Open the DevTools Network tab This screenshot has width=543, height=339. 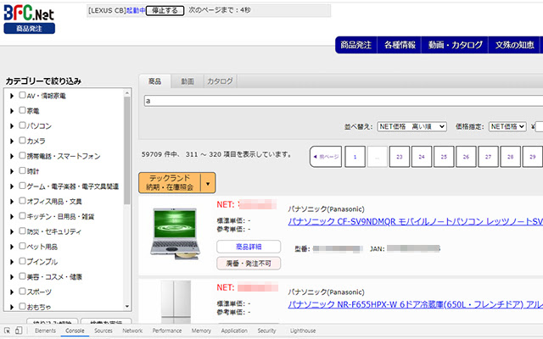pos(132,331)
